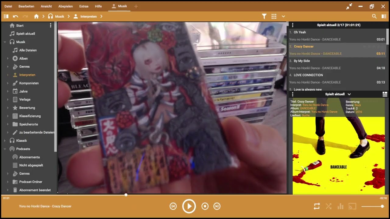Expand the chevron after the Interpreten breadcrumb
The image size is (390, 219).
[x=101, y=16]
